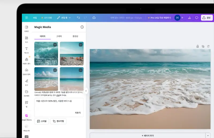Open the analytics bar chart icon
This screenshot has width=214, height=138.
pyautogui.click(x=189, y=18)
